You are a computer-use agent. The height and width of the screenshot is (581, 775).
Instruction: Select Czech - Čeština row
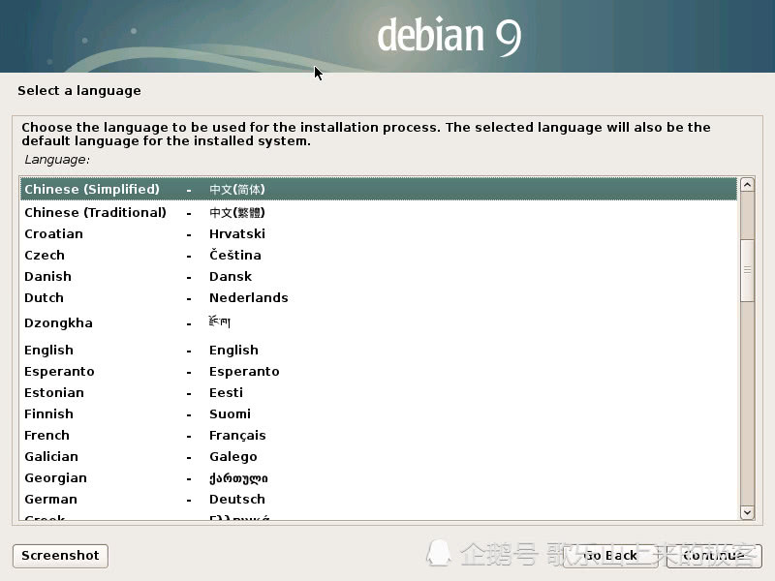pos(379,255)
